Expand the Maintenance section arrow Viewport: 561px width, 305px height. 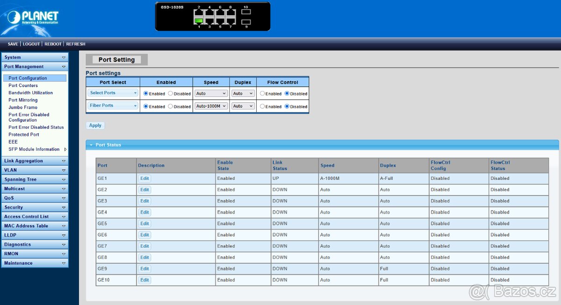(x=64, y=263)
